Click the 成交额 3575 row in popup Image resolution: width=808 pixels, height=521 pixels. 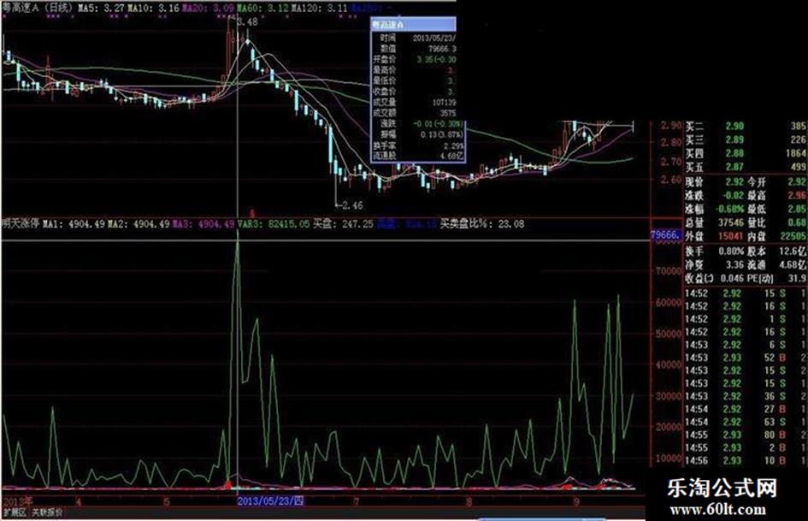tap(414, 113)
